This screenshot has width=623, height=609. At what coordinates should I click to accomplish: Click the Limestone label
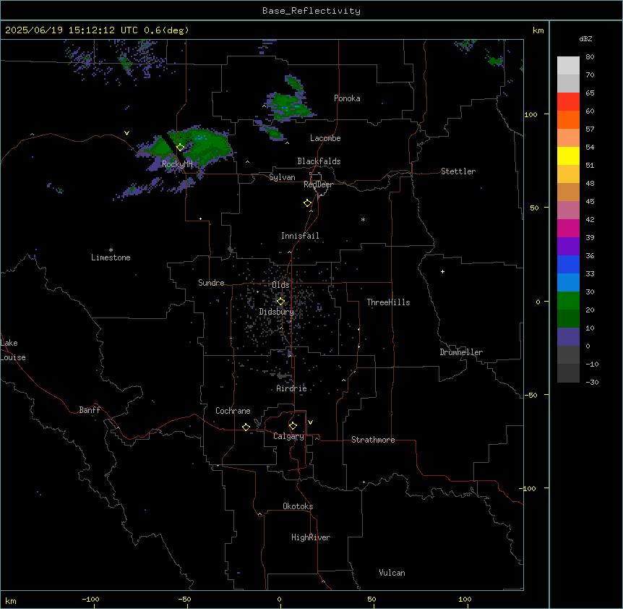coord(111,257)
